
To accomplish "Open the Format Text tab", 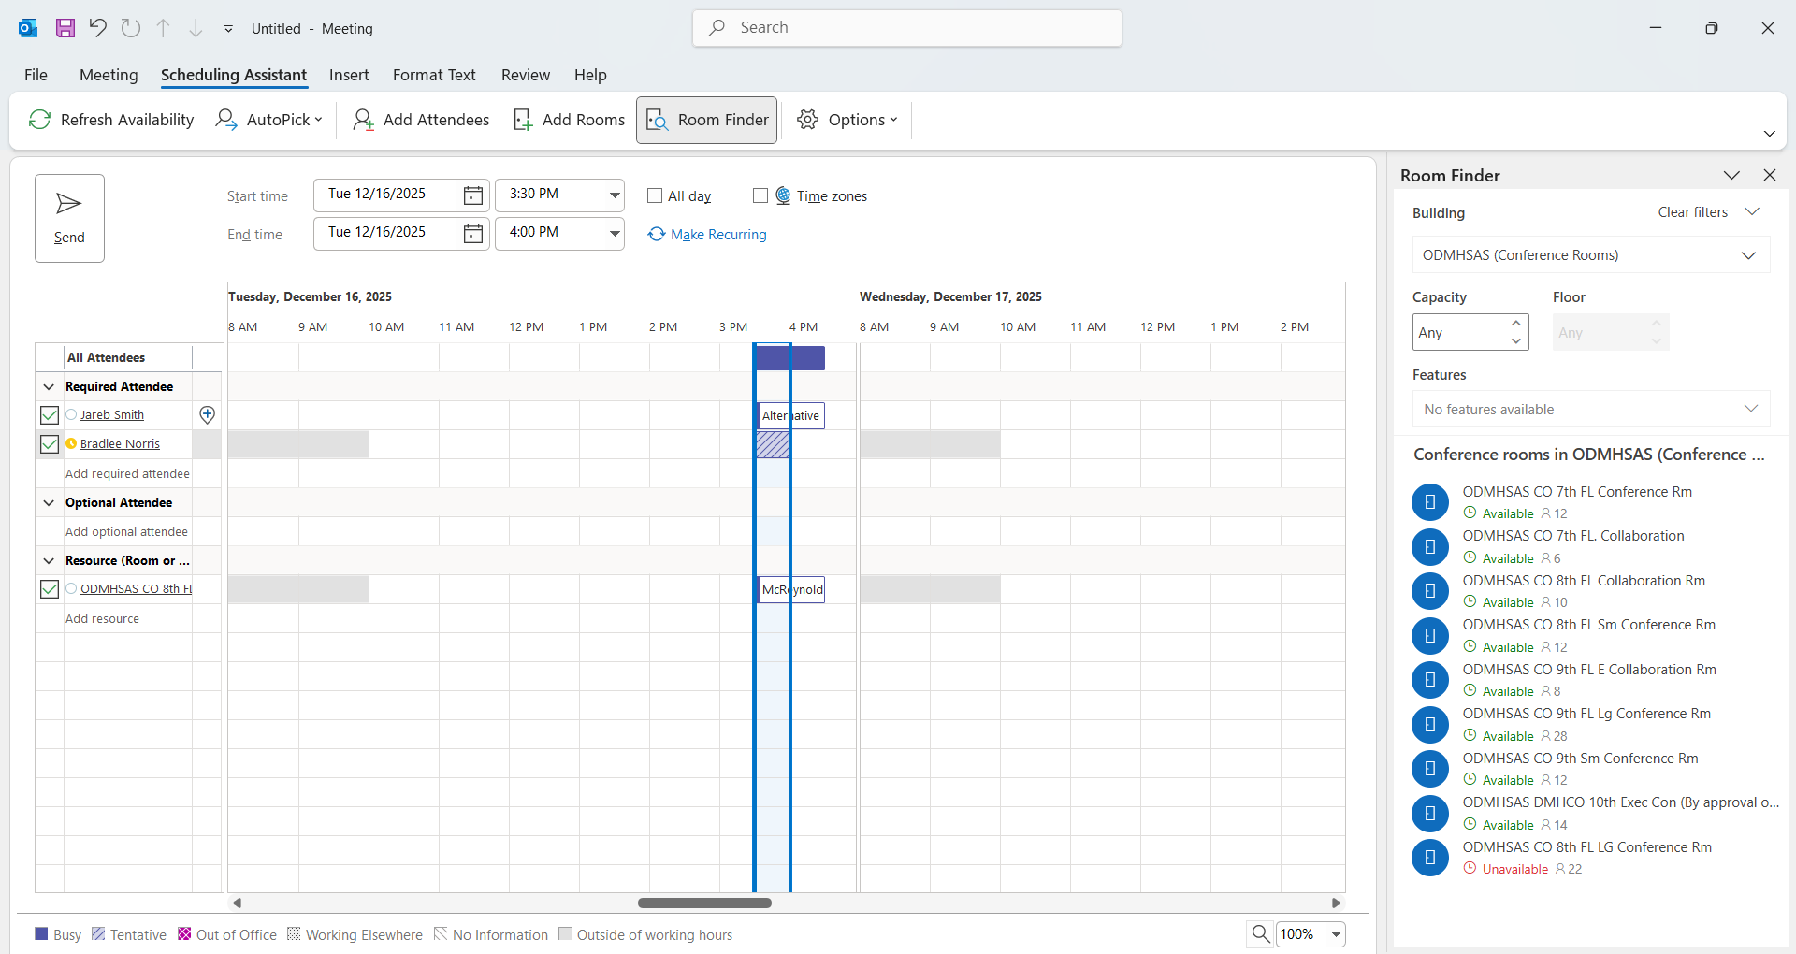I will tap(434, 75).
